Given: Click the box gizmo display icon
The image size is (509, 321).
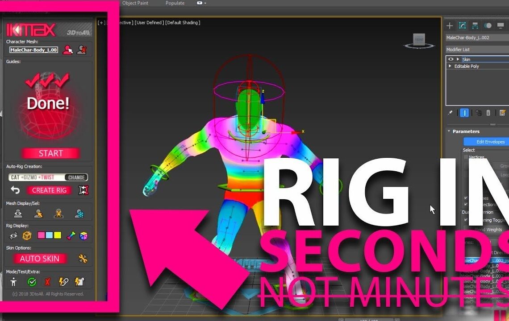Looking at the screenshot, I should pyautogui.click(x=26, y=235).
